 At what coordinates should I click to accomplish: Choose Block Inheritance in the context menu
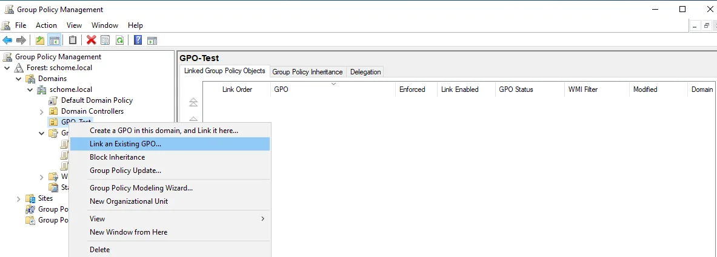[170, 157]
